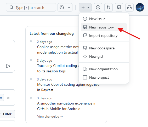148x127 pixels.
Task: Click the search bar magnifier icon
Action: pyautogui.click(x=12, y=7)
